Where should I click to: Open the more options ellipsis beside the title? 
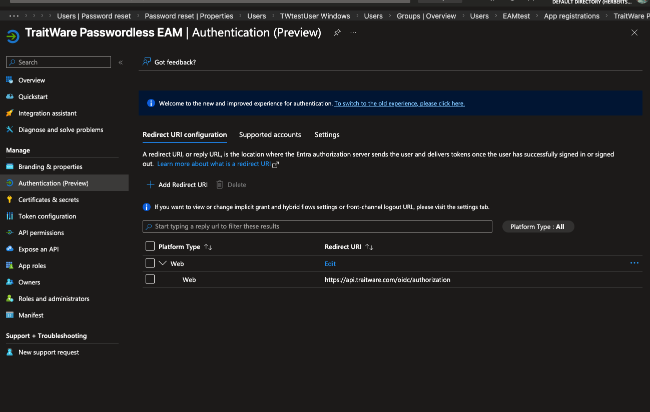point(353,32)
